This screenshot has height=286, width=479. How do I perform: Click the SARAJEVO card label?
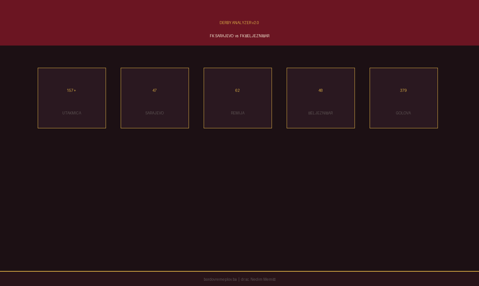point(155,113)
